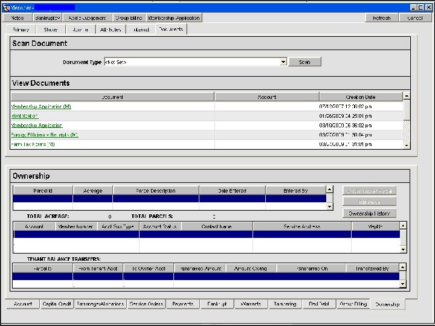Open Ownership History
This screenshot has height=326, width=435.
(369, 214)
